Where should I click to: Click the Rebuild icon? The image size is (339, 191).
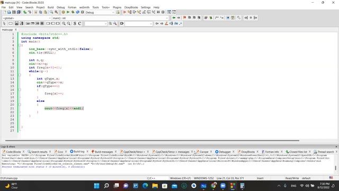[78, 12]
